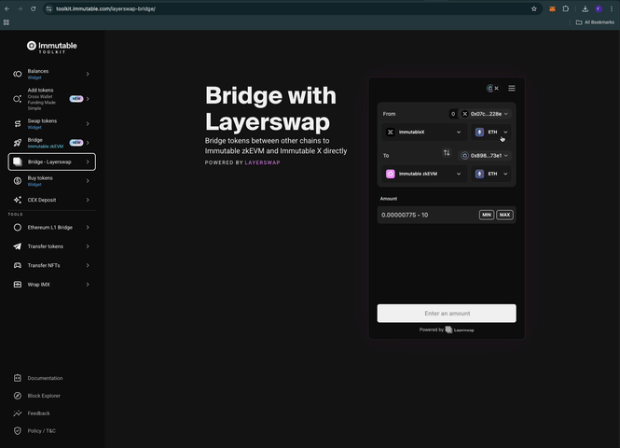Open the Immutable zkEVM destination network dropdown
This screenshot has height=448, width=620.
(424, 174)
